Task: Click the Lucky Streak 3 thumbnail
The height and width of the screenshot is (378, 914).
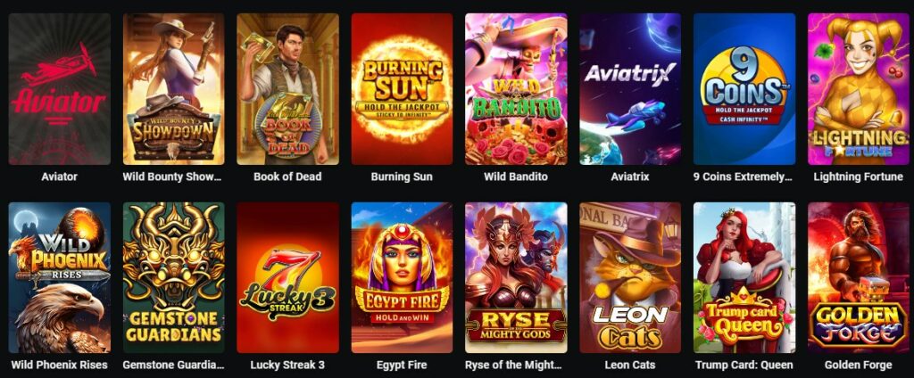Action: coord(288,277)
